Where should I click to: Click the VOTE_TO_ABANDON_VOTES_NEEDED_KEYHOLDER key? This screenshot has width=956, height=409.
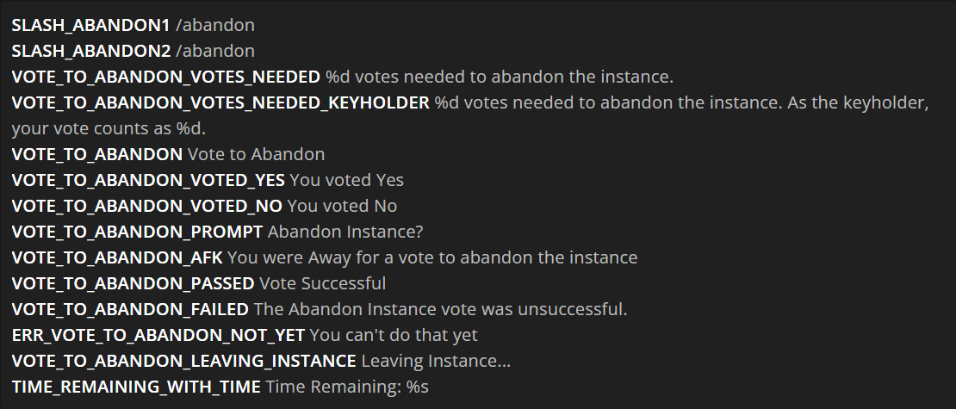click(220, 102)
